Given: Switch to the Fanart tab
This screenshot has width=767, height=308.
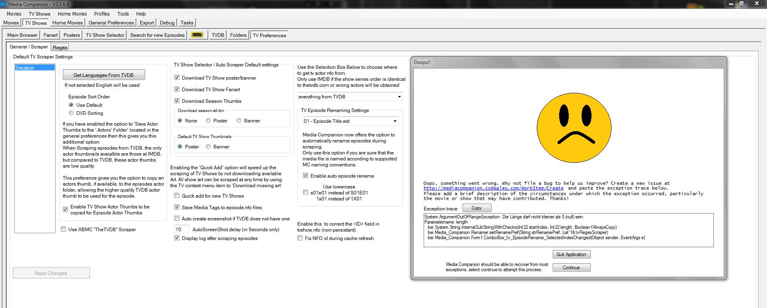Looking at the screenshot, I should tap(51, 35).
